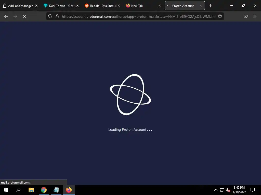261x195 pixels.
Task: Open a new tab with plus
Action: point(210,6)
